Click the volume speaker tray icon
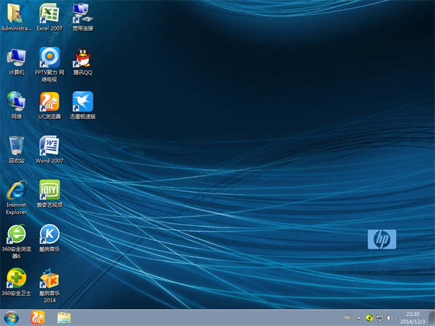The image size is (435, 326). 389,317
